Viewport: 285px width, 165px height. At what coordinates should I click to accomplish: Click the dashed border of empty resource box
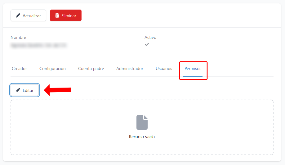[x=142, y=100]
